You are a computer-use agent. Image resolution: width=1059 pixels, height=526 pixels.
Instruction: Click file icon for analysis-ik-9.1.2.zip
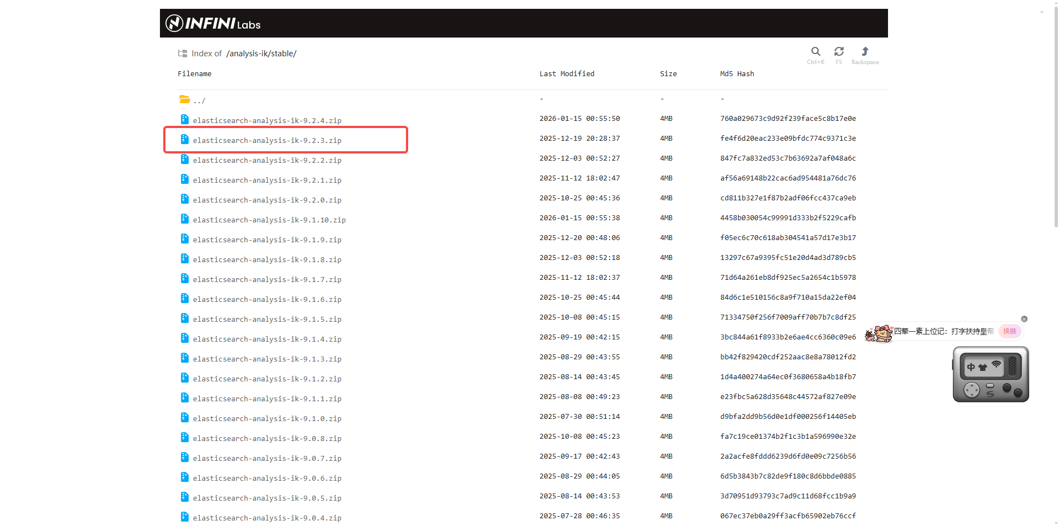click(185, 378)
